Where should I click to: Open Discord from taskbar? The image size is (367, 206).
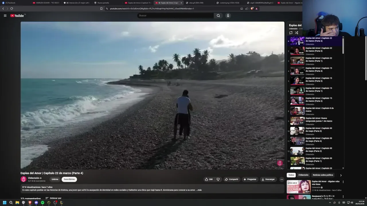point(36,203)
